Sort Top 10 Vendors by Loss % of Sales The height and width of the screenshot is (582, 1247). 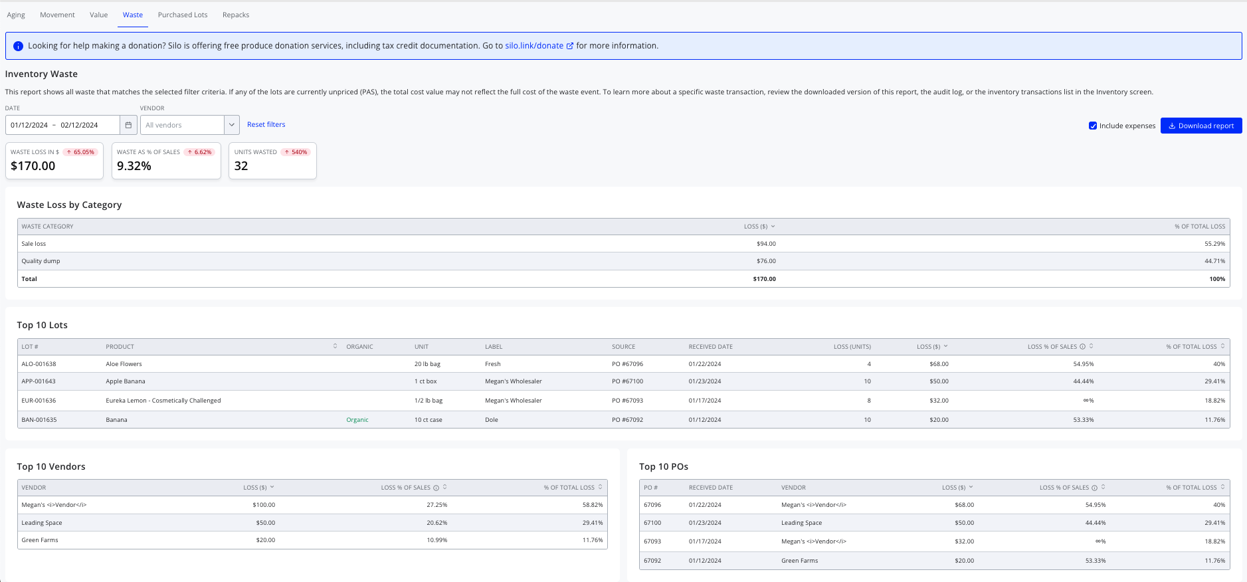[x=444, y=487]
